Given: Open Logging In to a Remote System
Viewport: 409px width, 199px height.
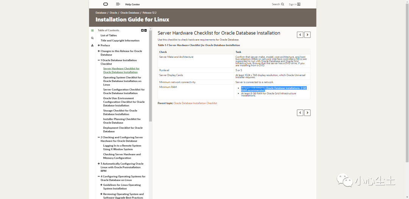Looking at the screenshot, I should pyautogui.click(x=122, y=148).
